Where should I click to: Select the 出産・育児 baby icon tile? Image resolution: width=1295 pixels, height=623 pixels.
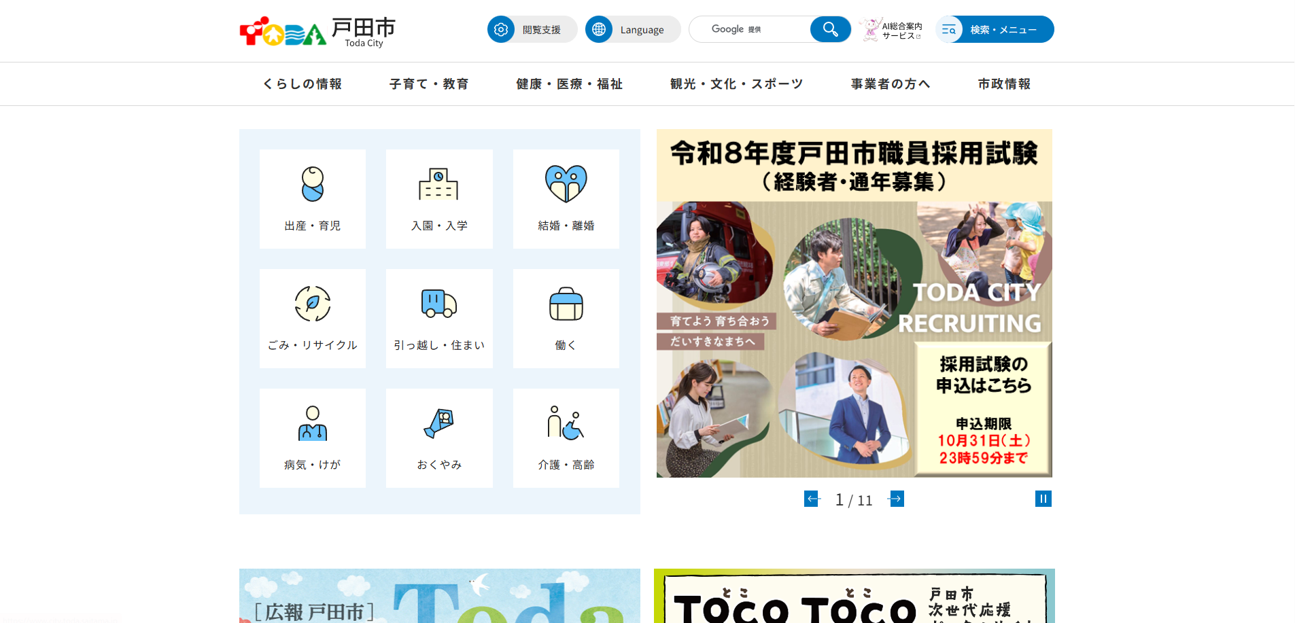313,199
